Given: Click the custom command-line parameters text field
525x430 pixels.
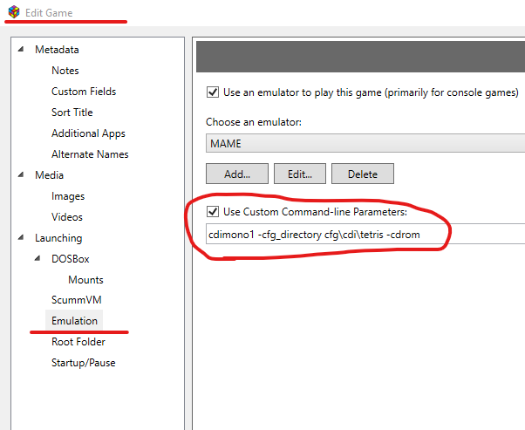Looking at the screenshot, I should pos(365,234).
